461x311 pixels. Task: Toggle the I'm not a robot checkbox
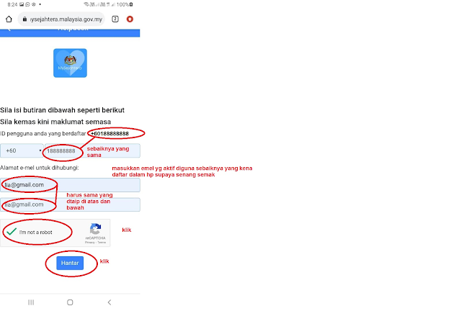[12, 232]
